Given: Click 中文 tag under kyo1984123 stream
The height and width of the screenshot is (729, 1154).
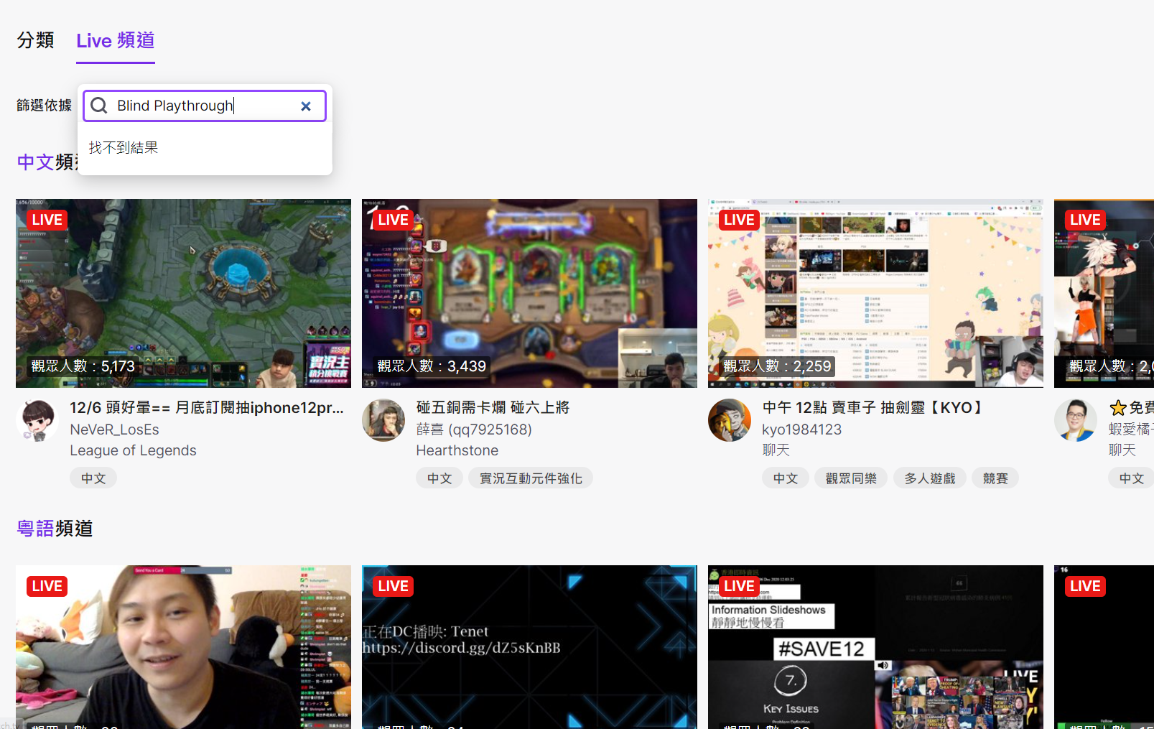Looking at the screenshot, I should pyautogui.click(x=786, y=478).
